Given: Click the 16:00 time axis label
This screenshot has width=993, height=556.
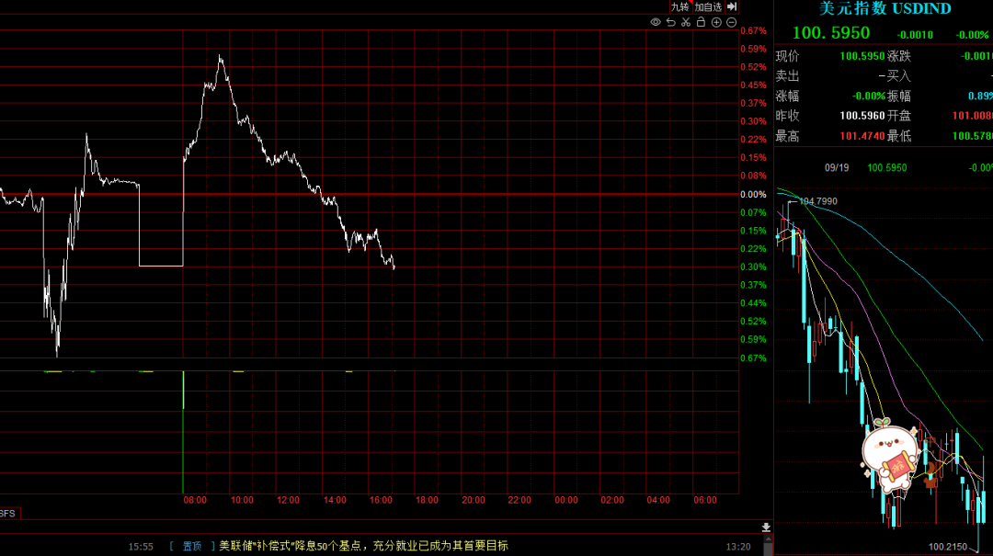Looking at the screenshot, I should coord(381,500).
